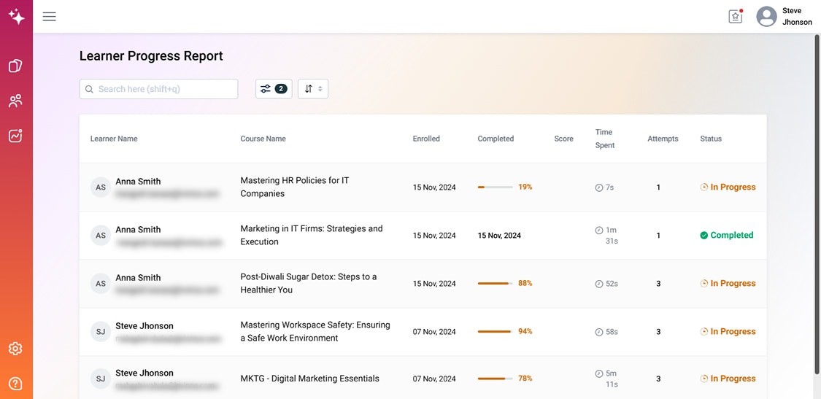Click In Progress icon in HR Policies row
This screenshot has height=399, width=821.
pos(704,187)
